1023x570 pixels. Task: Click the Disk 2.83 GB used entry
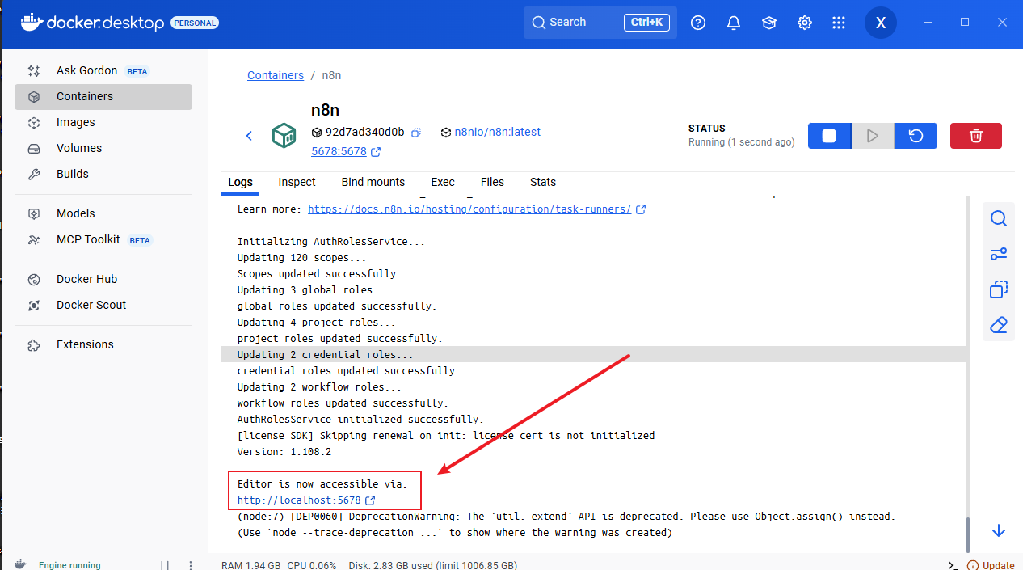coord(435,565)
